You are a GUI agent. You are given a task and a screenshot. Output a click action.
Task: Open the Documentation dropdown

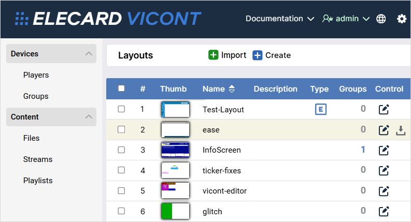click(x=280, y=19)
